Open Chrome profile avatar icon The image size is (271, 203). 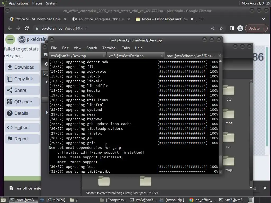(x=240, y=28)
